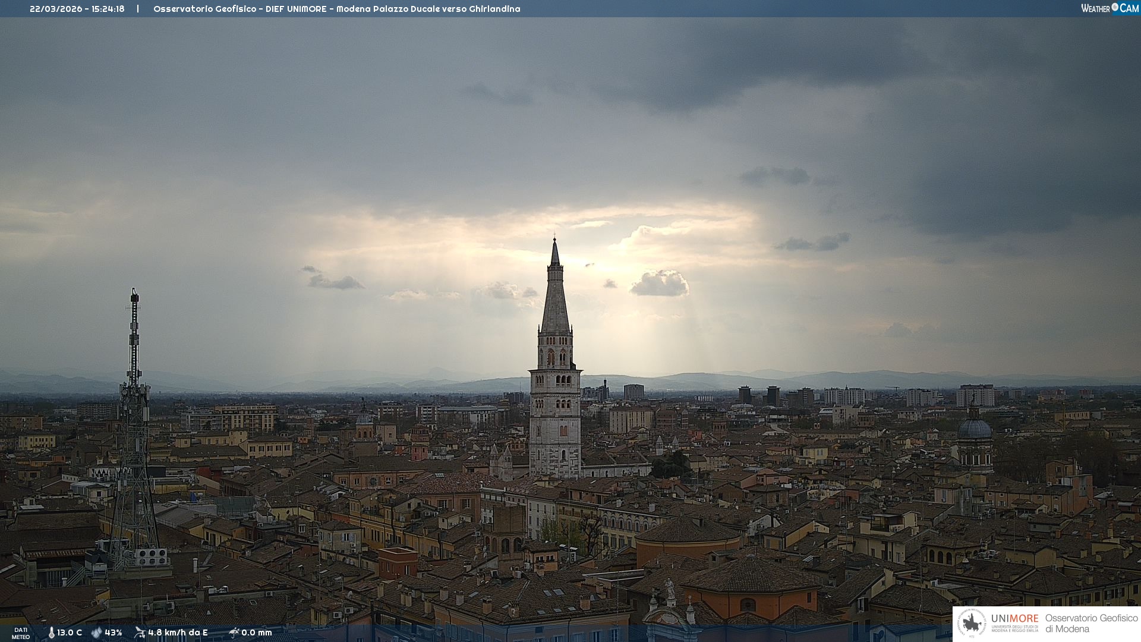Click the UNIMORE university seal emblem
This screenshot has height=642, width=1141.
point(972,623)
